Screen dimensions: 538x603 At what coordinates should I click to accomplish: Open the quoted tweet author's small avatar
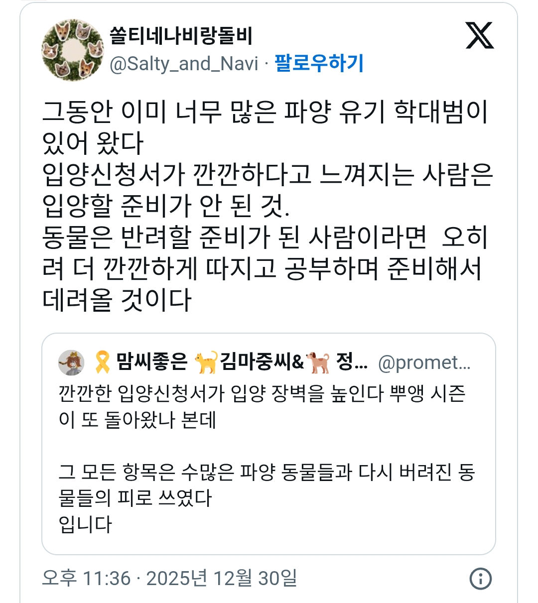click(72, 362)
